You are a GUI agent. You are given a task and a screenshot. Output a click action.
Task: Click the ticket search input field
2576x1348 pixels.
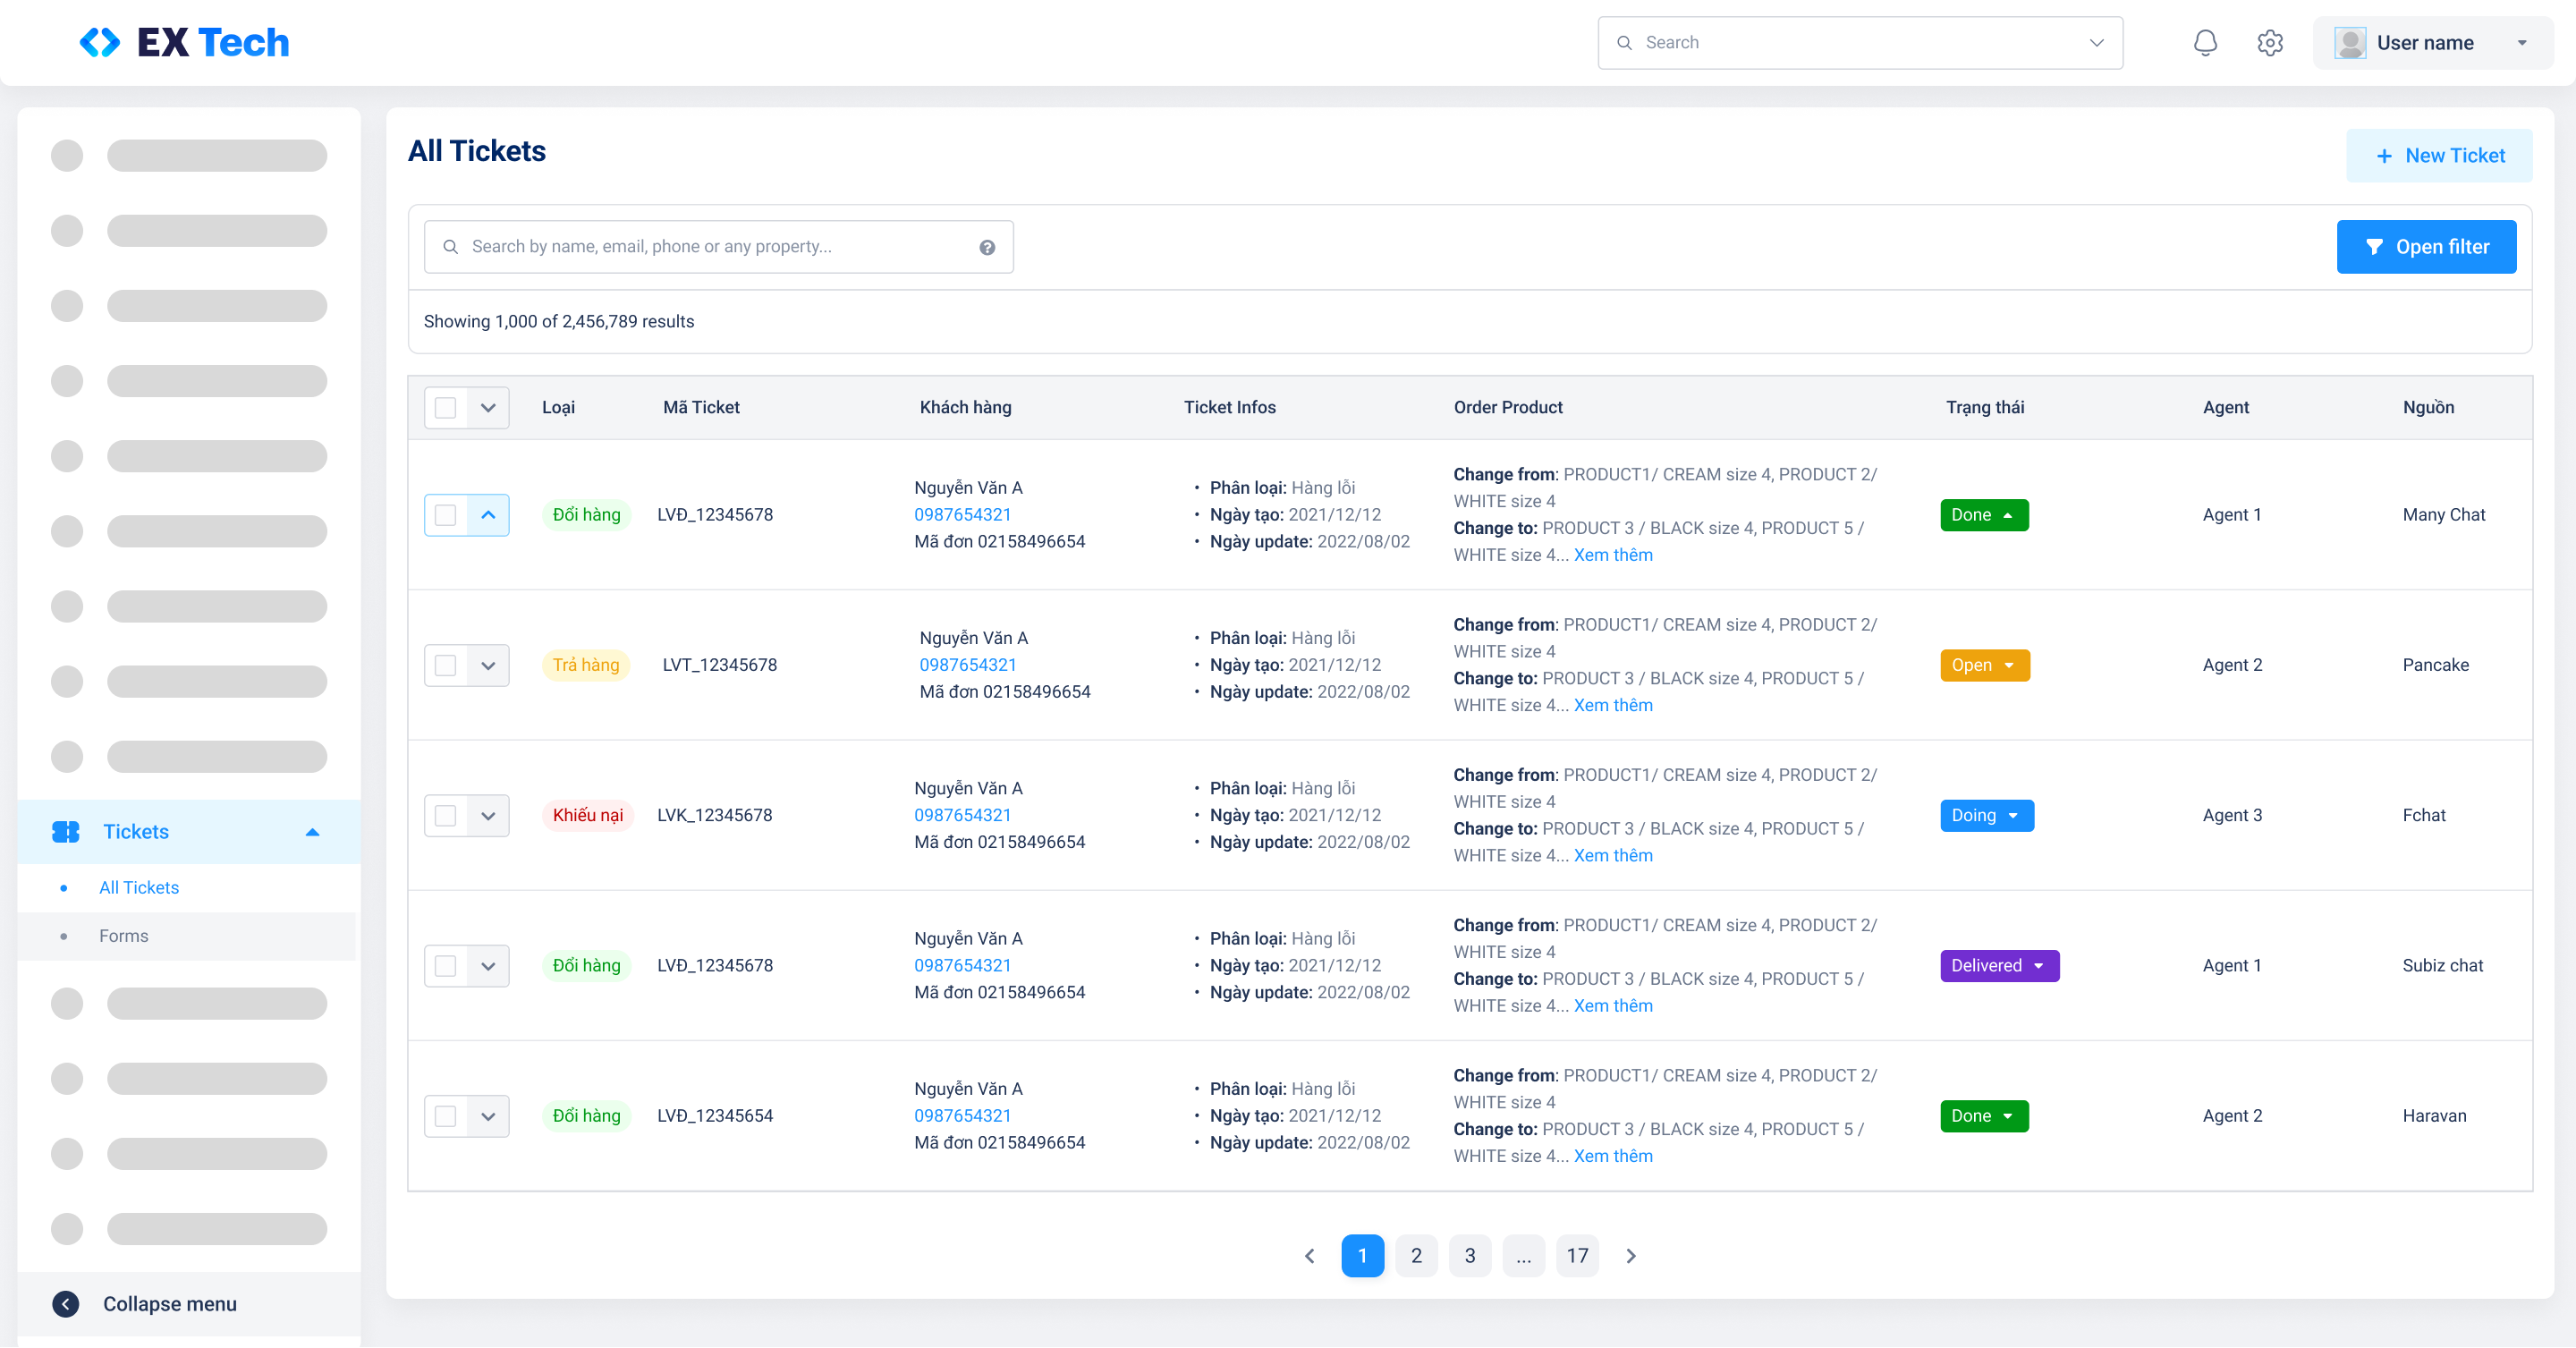tap(718, 247)
